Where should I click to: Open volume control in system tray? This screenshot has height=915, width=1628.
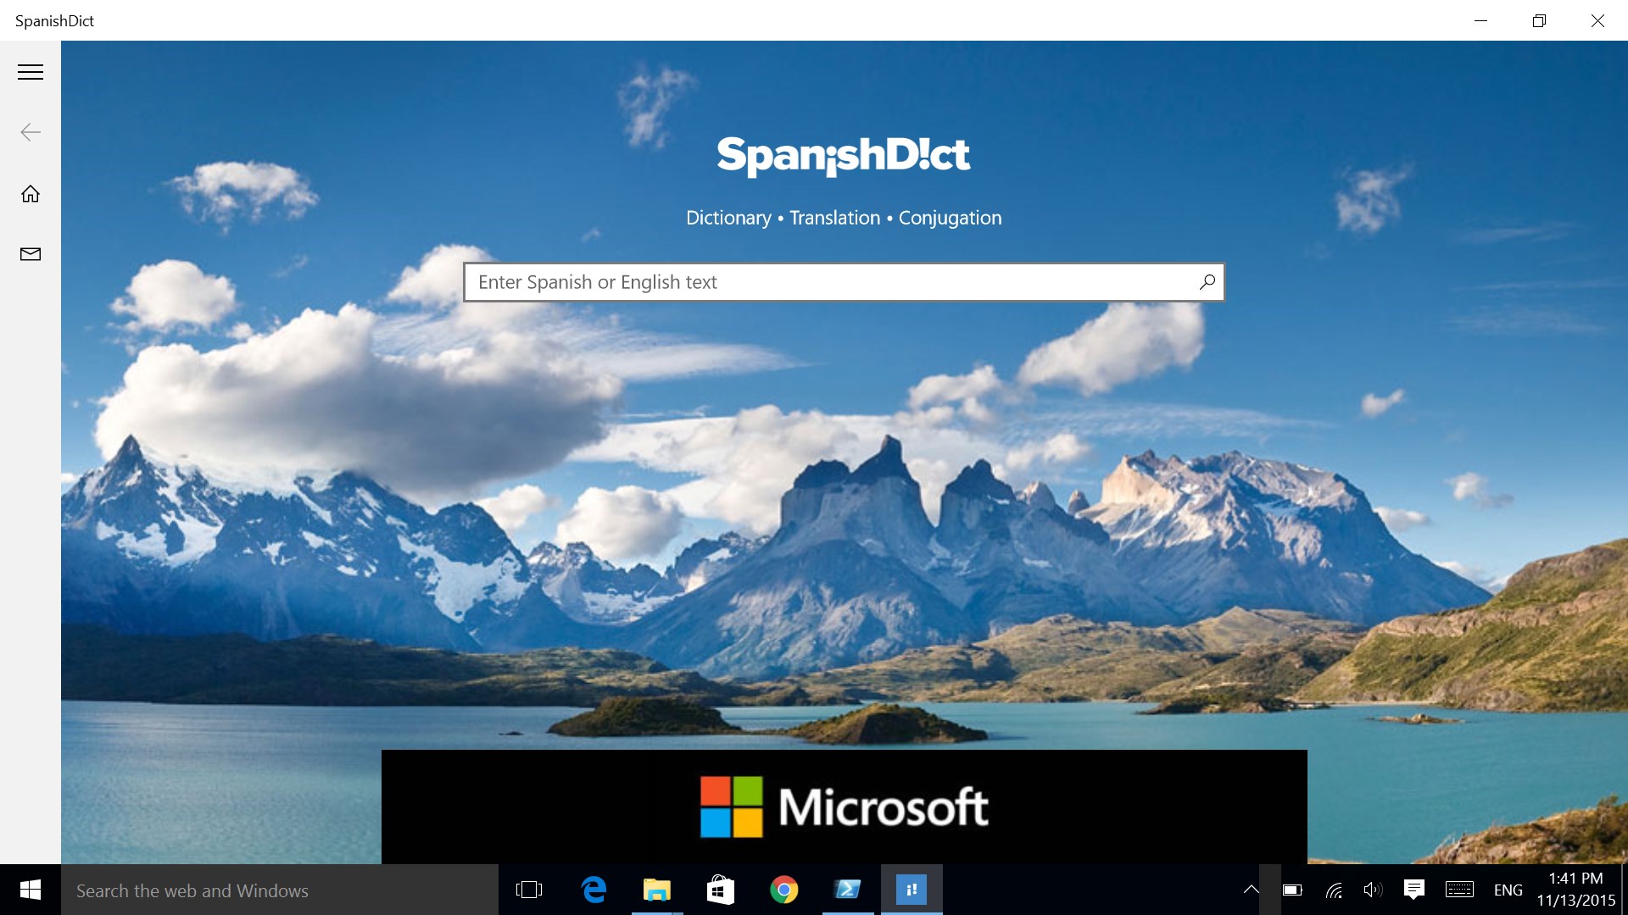pos(1372,890)
